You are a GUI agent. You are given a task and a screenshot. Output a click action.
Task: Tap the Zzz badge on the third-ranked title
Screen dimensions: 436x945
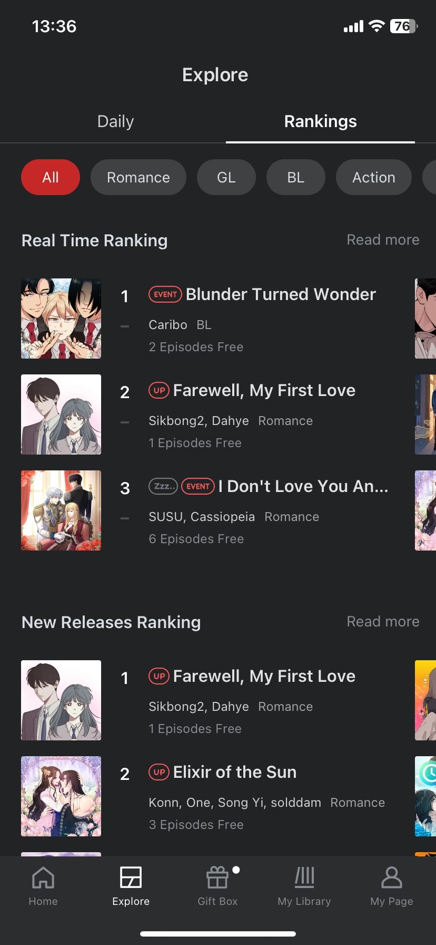click(x=163, y=486)
